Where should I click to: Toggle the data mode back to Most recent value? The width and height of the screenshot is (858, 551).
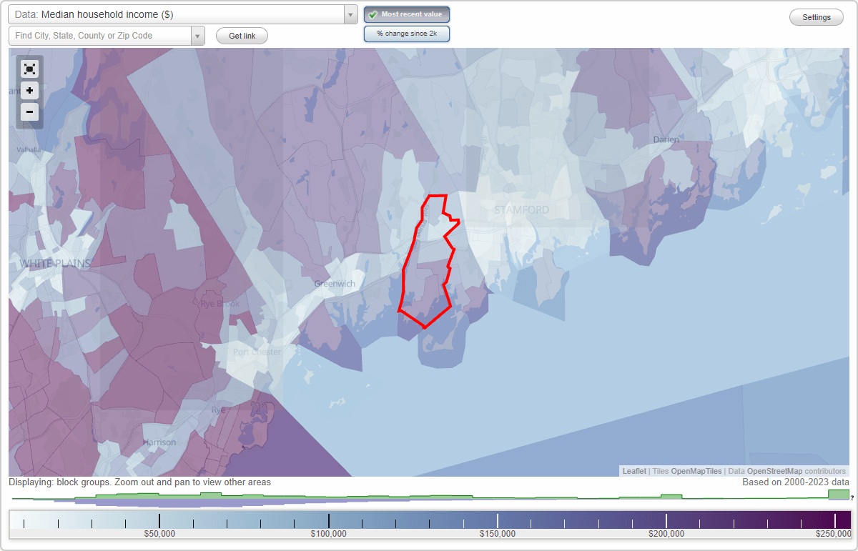(407, 14)
